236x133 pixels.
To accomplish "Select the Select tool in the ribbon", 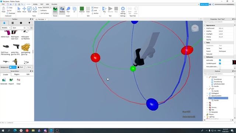I will 19,10.
